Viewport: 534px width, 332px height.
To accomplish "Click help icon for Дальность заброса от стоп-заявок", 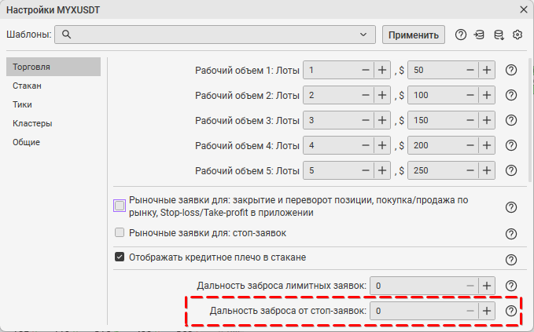I will [x=510, y=312].
